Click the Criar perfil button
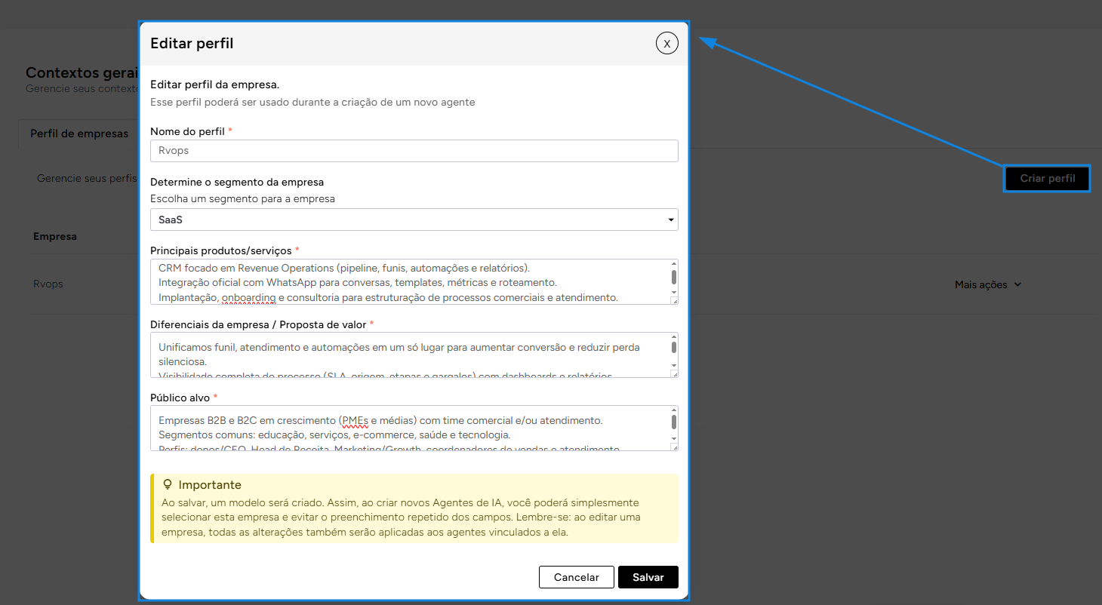The height and width of the screenshot is (605, 1102). 1047,179
